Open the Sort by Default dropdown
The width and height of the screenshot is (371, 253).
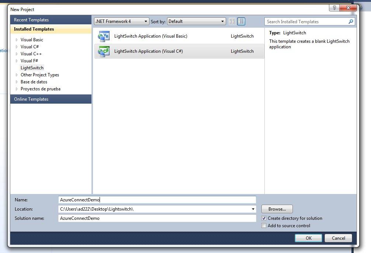(x=197, y=21)
